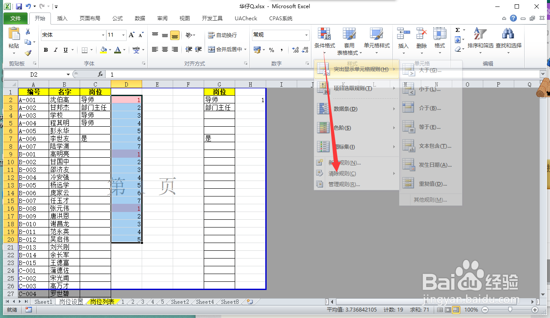Switch to the 页面布局 ribbon tab

tap(90, 19)
